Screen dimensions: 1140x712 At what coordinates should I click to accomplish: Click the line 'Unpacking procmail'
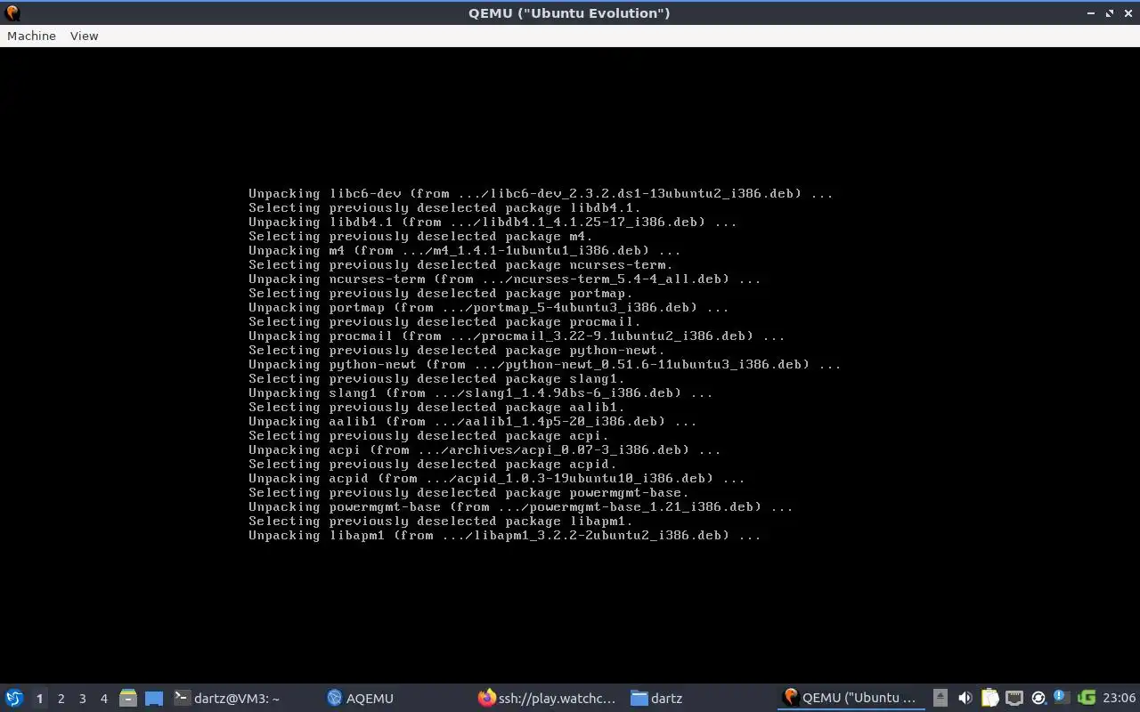tap(517, 336)
